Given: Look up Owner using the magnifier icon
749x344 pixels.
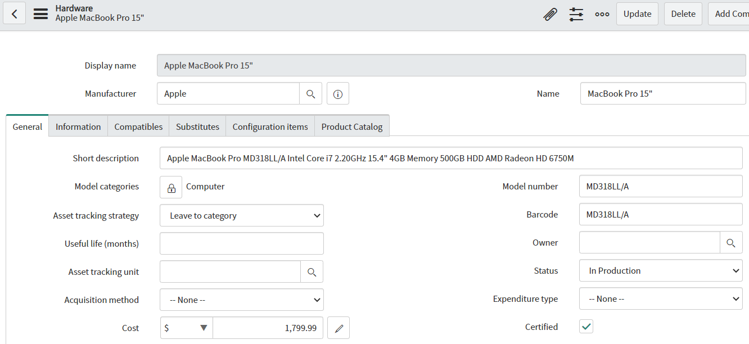Looking at the screenshot, I should pos(731,242).
